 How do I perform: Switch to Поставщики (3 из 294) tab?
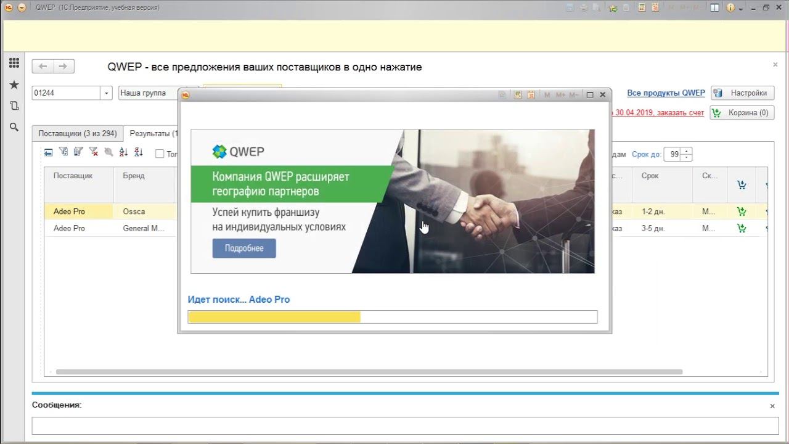tap(78, 133)
